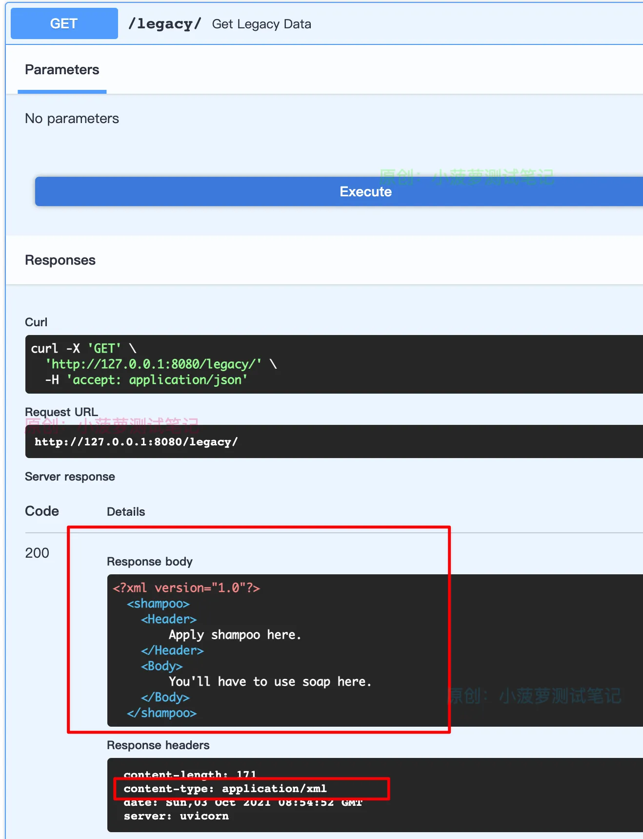
Task: Click the xml version declaration line
Action: [186, 587]
